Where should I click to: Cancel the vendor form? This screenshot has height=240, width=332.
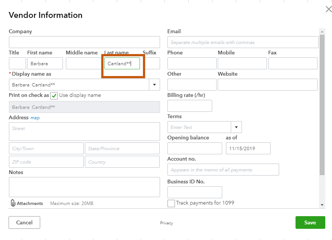pos(24,222)
